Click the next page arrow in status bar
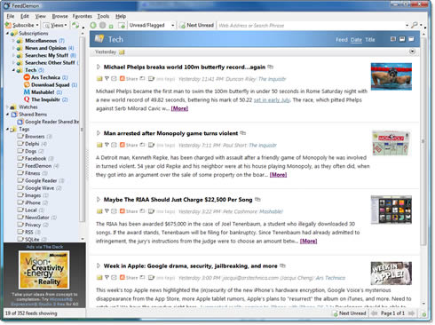 [x=411, y=313]
